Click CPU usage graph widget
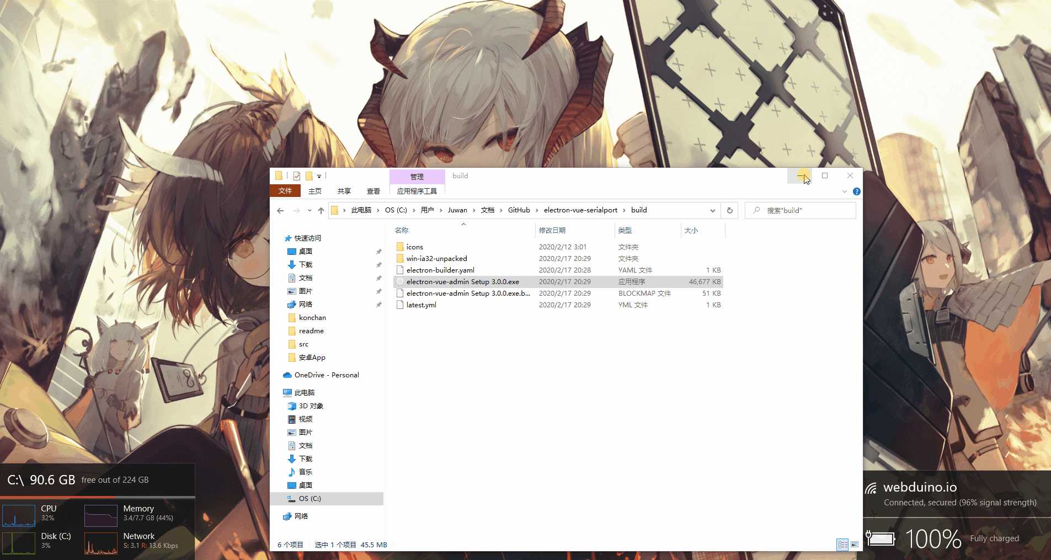 pyautogui.click(x=19, y=515)
